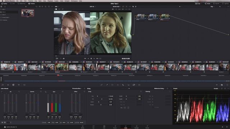230x129 pixels.
Task: Toggle the Media Pool panel
Action: (x=22, y=4)
